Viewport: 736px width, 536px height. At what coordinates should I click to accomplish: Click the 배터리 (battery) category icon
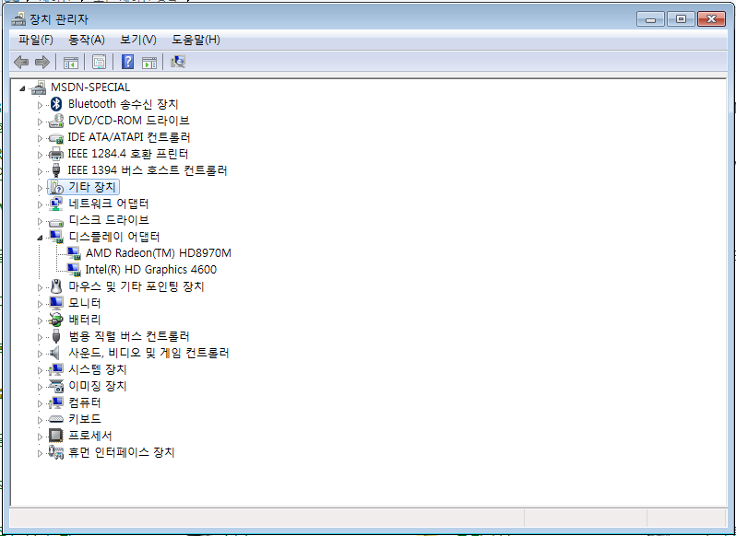(56, 320)
